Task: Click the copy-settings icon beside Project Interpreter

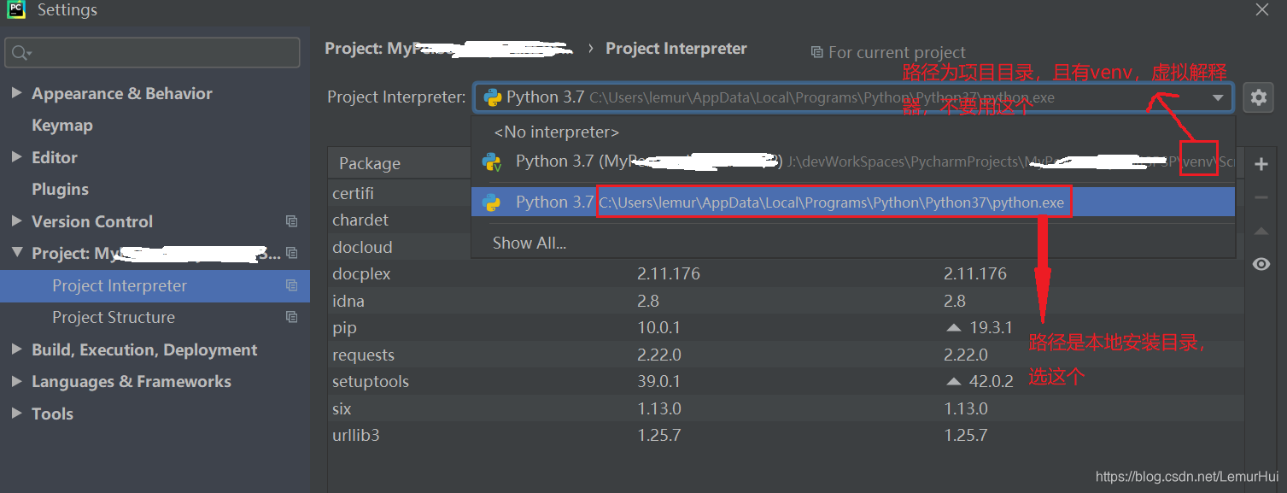Action: (291, 285)
